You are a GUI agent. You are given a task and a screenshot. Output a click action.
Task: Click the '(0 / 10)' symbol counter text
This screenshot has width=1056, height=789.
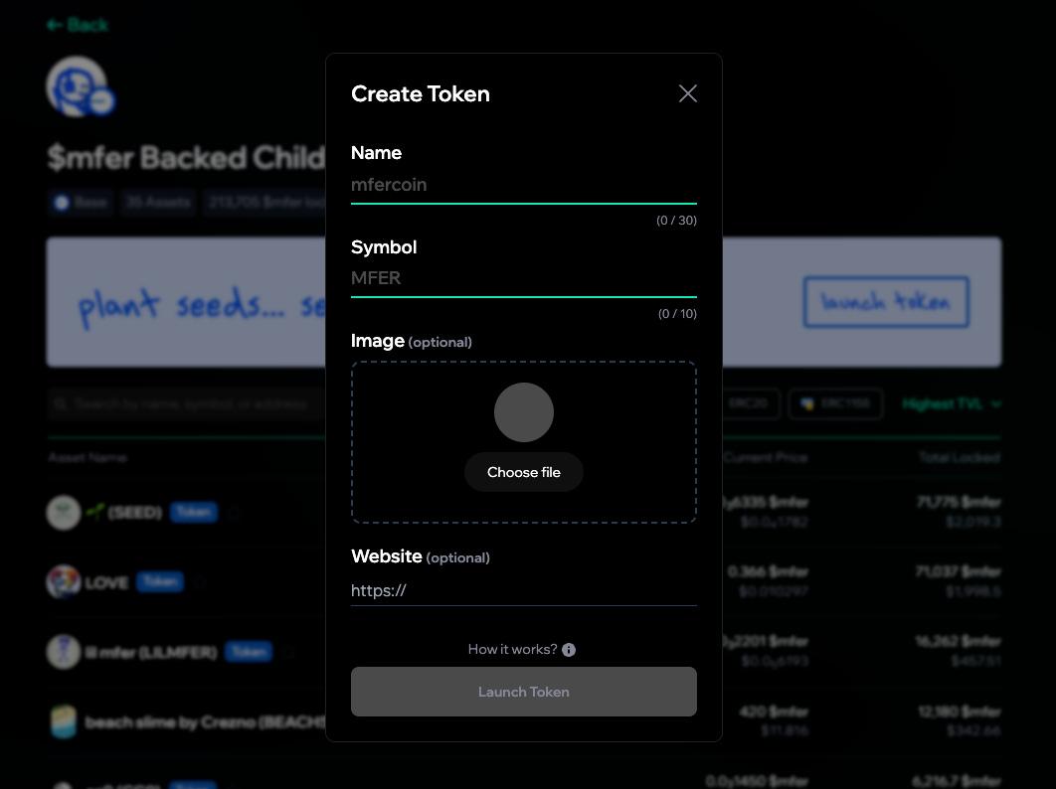[677, 314]
